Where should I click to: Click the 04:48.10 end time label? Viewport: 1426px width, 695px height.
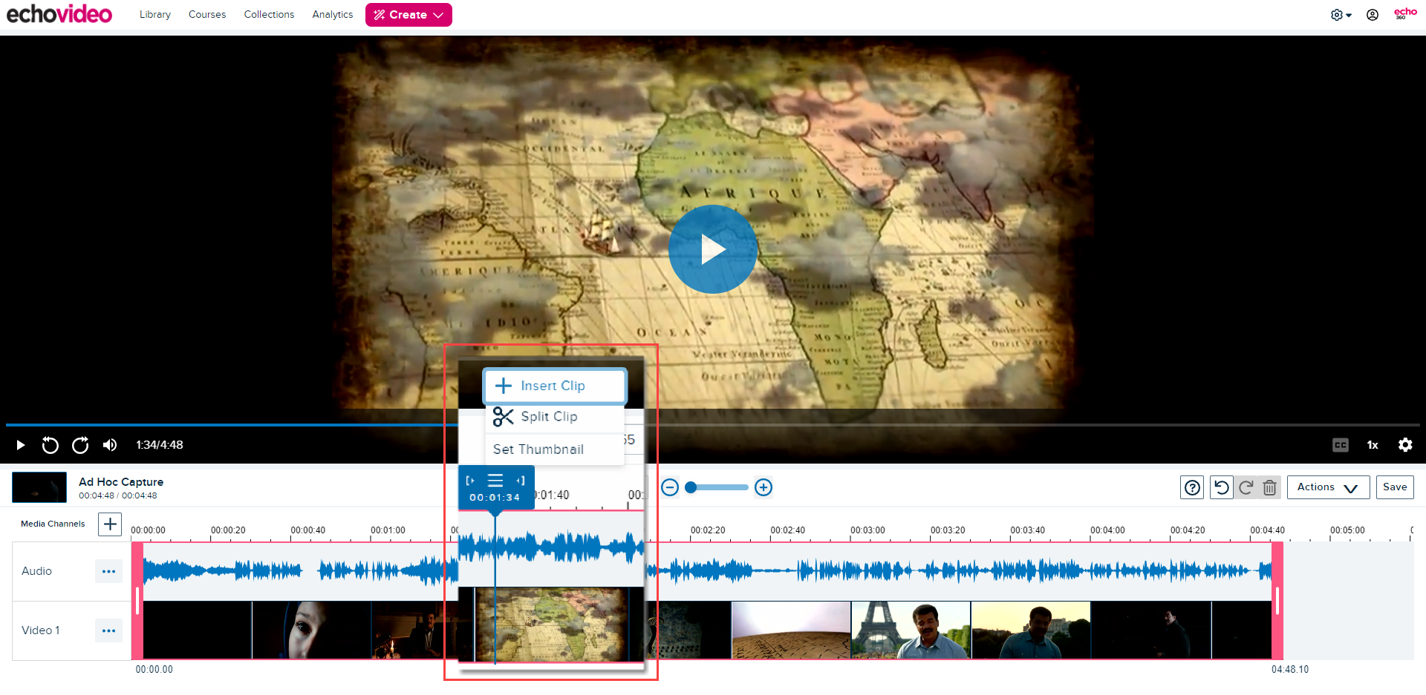pyautogui.click(x=1290, y=669)
